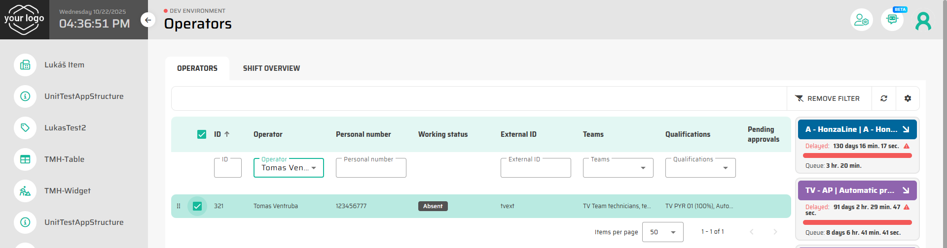The width and height of the screenshot is (947, 248).
Task: Switch to the Shift Overview tab
Action: [271, 68]
